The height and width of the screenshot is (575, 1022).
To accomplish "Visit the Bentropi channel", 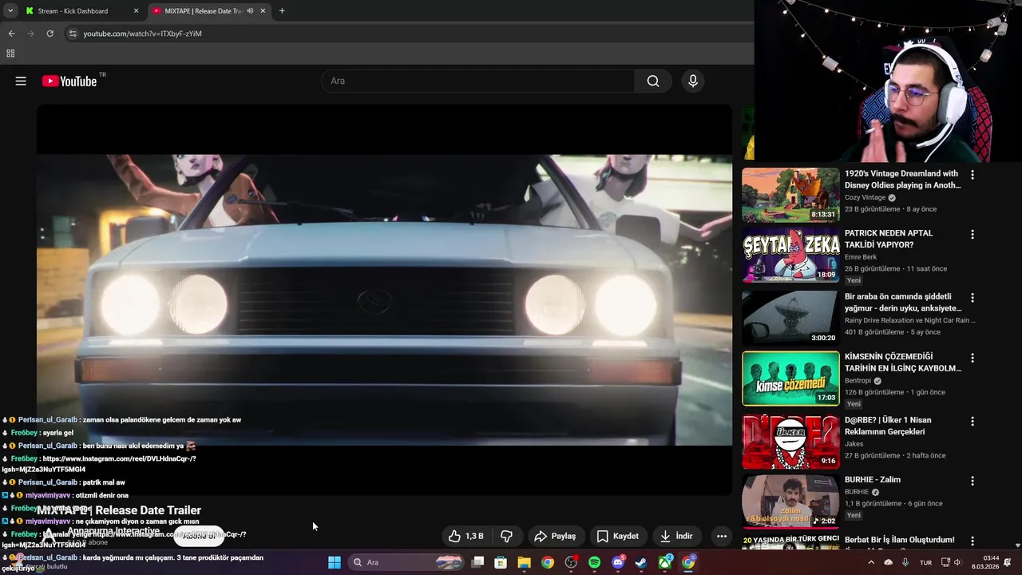I will [858, 381].
